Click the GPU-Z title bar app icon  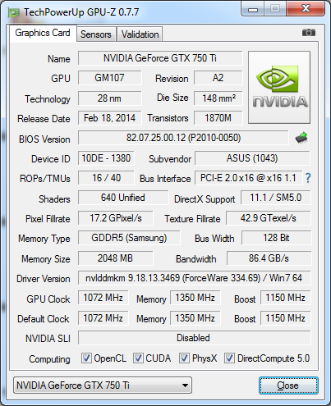14,12
